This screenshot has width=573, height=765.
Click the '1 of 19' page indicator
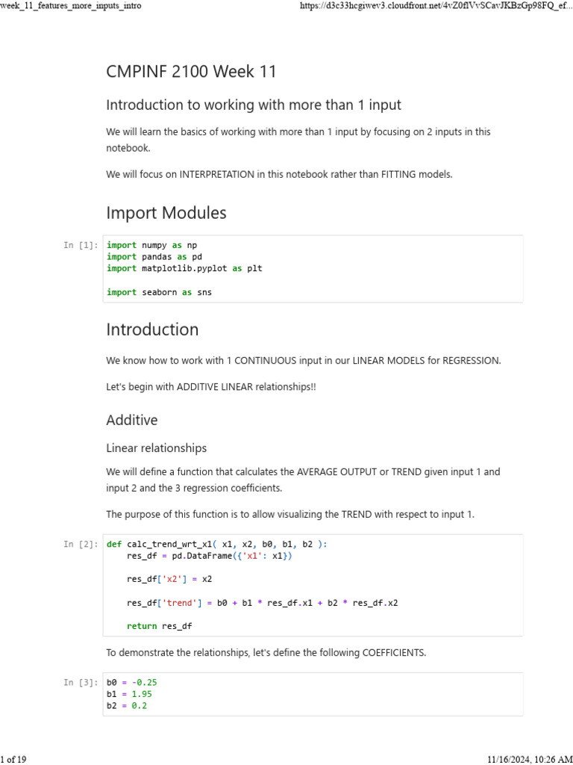click(x=13, y=759)
